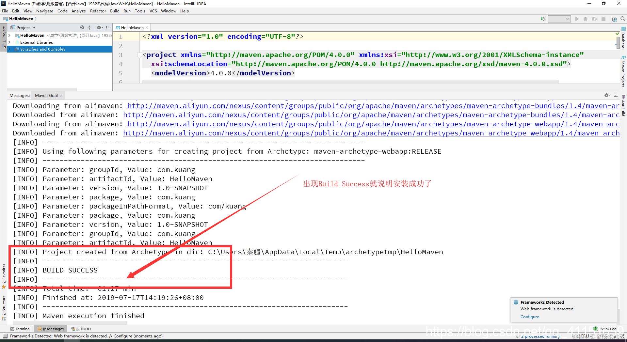Click fold marker beside project tag

click(x=139, y=55)
